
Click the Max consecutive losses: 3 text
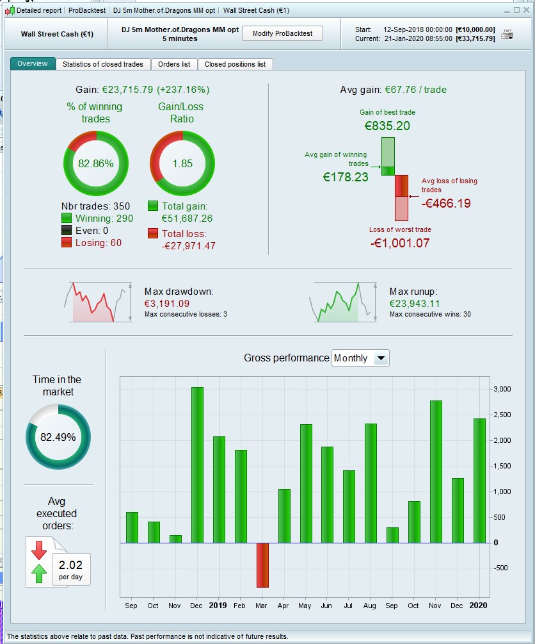tap(186, 314)
